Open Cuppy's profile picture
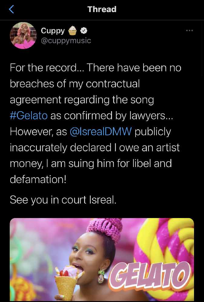 [x=23, y=35]
